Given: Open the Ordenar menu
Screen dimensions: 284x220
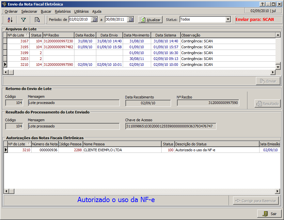Looking at the screenshot, I should (x=11, y=11).
